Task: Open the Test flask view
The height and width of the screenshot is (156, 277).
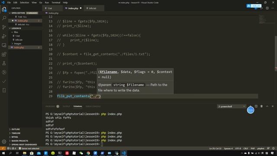Action: pyautogui.click(x=4, y=63)
